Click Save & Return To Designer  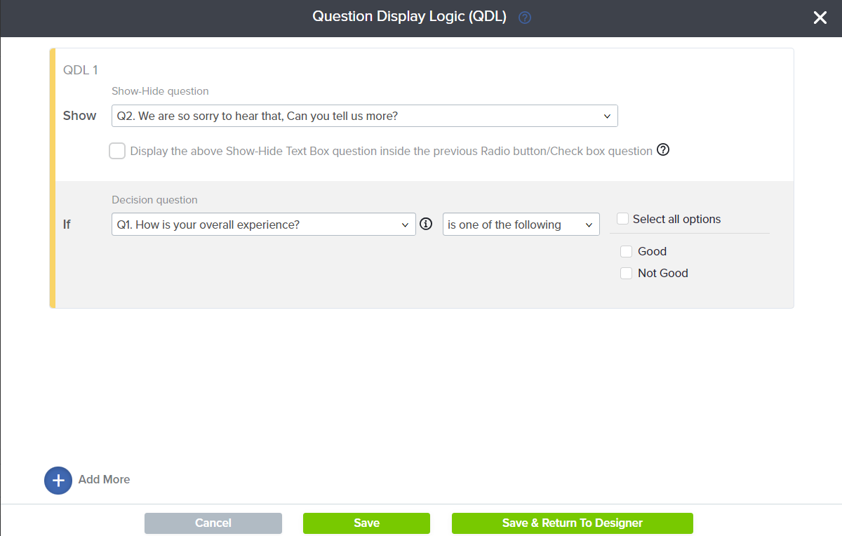(x=572, y=523)
